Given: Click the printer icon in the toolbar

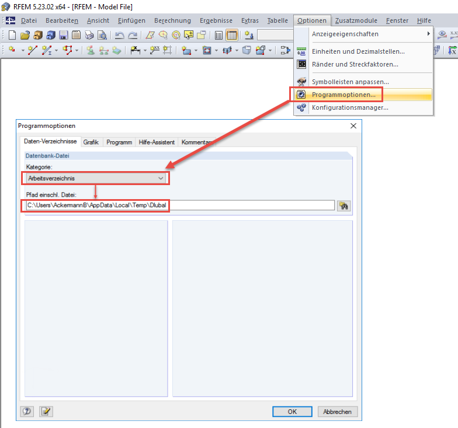Looking at the screenshot, I should tap(89, 35).
